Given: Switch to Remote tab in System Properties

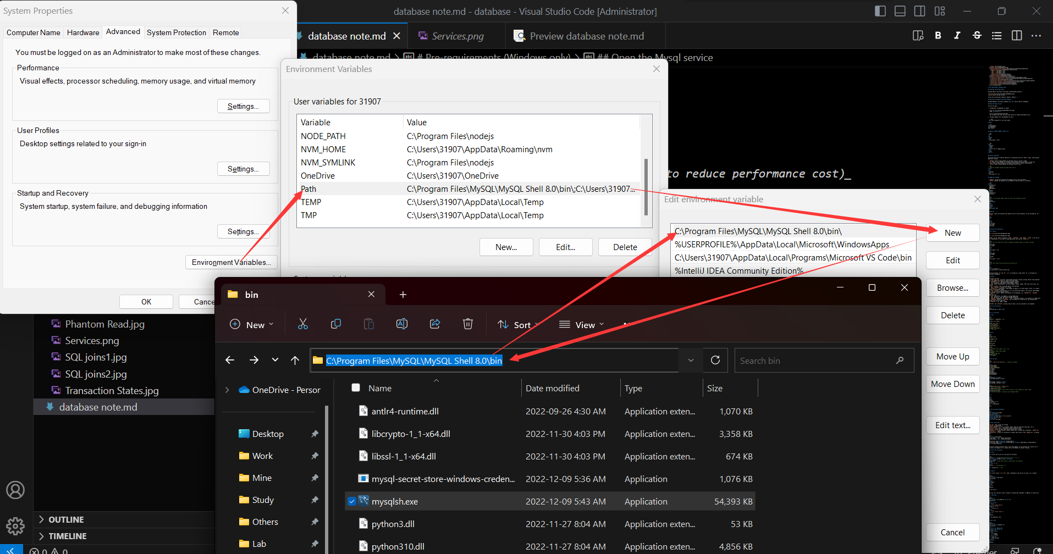Looking at the screenshot, I should (x=226, y=32).
